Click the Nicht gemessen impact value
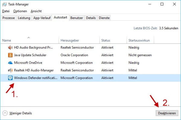 [140, 55]
